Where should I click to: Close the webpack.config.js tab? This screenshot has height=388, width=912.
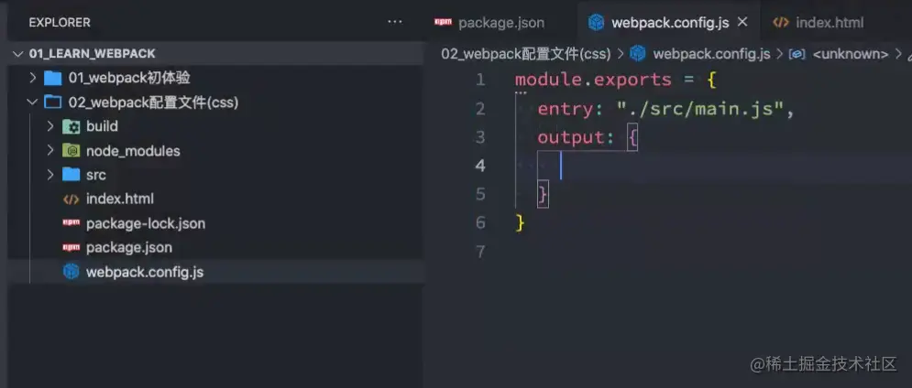[x=742, y=22]
